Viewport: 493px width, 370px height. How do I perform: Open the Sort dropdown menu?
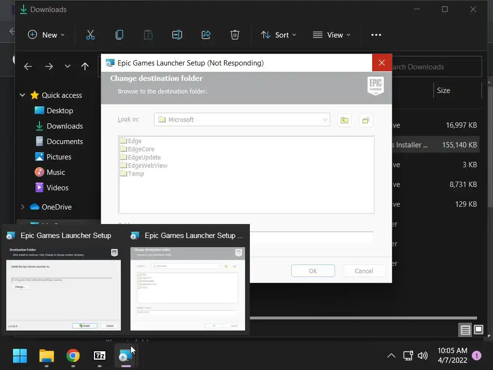278,35
